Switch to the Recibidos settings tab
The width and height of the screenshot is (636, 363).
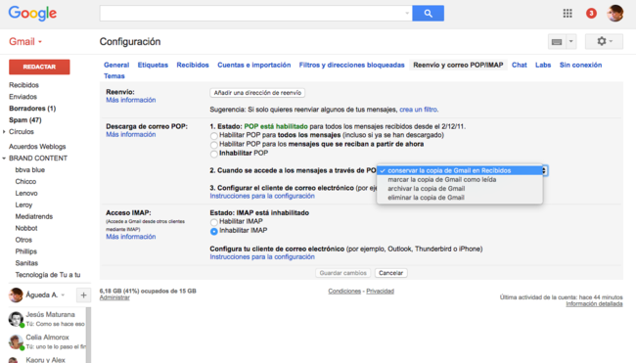tap(193, 65)
